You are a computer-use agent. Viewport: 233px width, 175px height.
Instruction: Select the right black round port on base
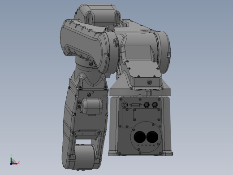point(152,137)
